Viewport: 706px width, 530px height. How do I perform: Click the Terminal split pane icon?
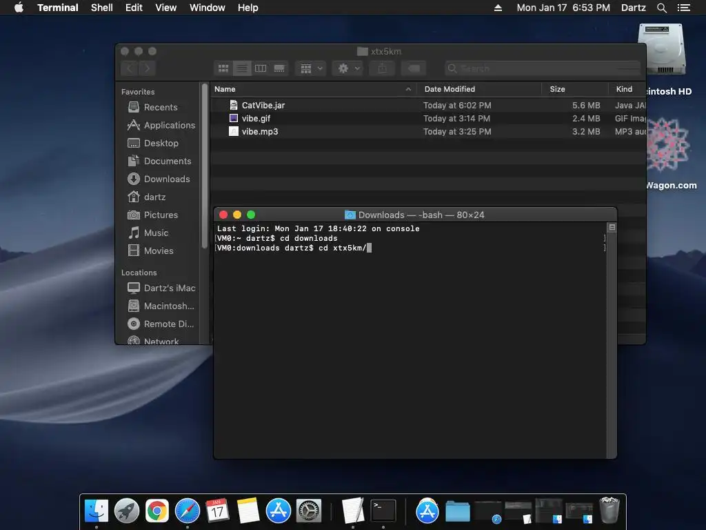coord(612,227)
